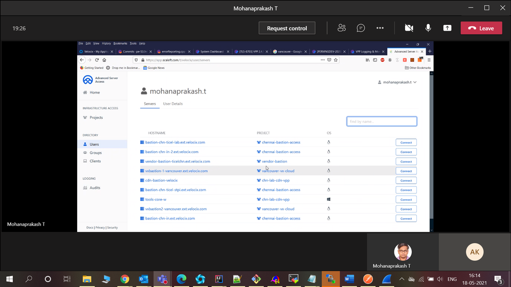Image resolution: width=511 pixels, height=287 pixels.
Task: Connect to vxbastion-1-vancouver.ext.velocix.com
Action: point(406,171)
